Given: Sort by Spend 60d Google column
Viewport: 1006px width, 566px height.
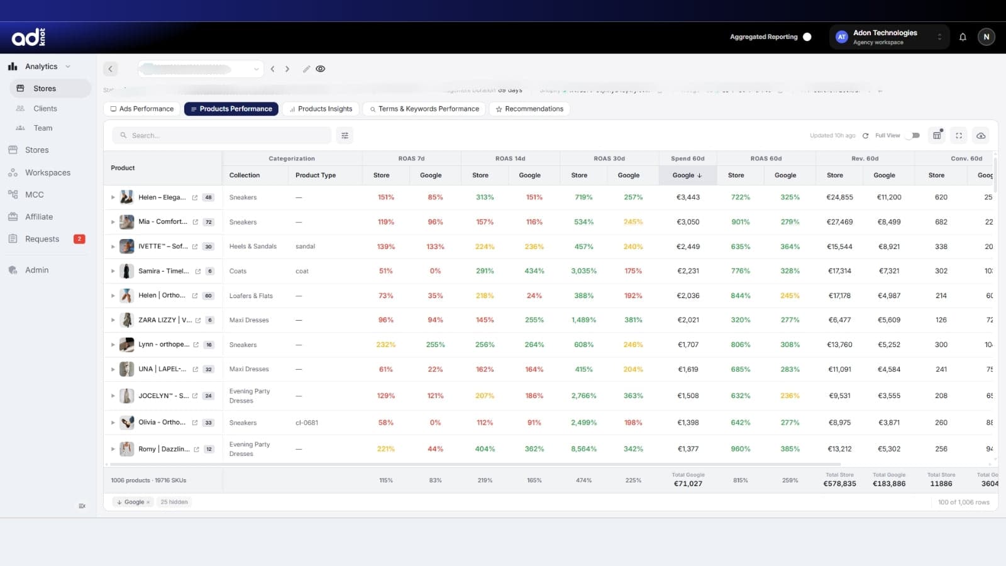Looking at the screenshot, I should 687,175.
